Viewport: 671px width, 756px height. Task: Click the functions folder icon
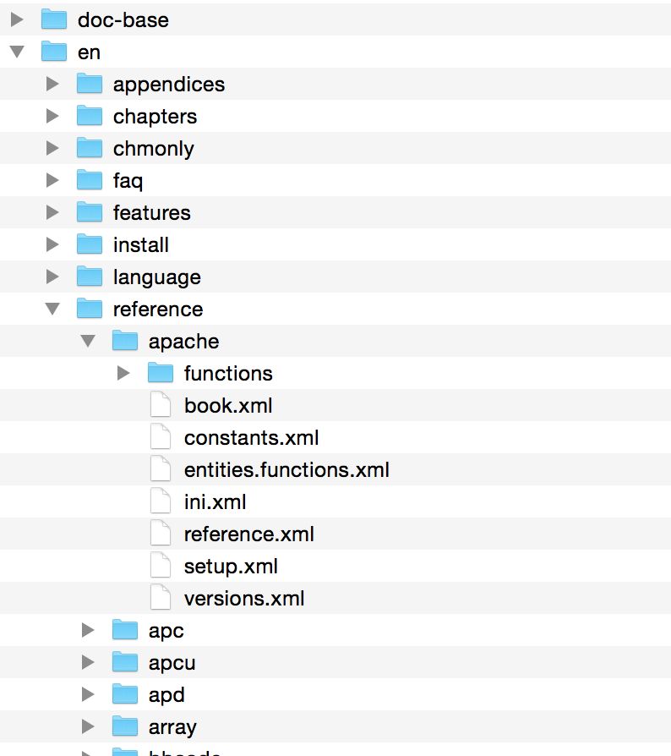click(161, 373)
